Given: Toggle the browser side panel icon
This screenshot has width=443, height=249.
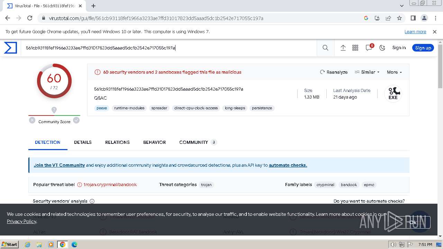Looking at the screenshot, I should tap(413, 18).
